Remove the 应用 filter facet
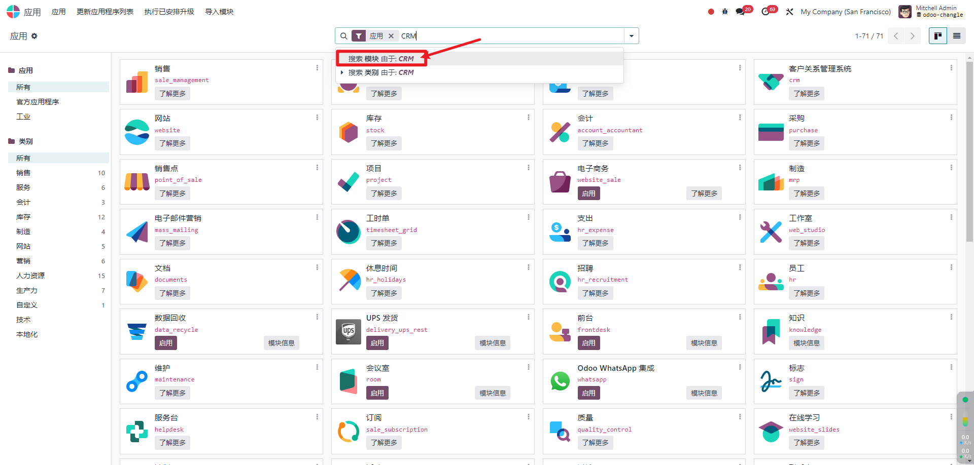Image resolution: width=974 pixels, height=465 pixels. [391, 36]
